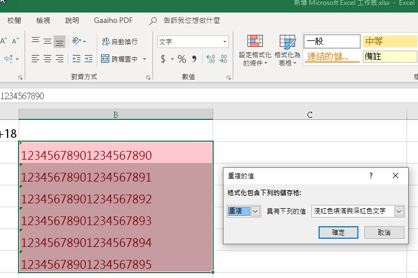Switch to the 檢視 tab
Image resolution: width=418 pixels, height=278 pixels.
pos(43,21)
